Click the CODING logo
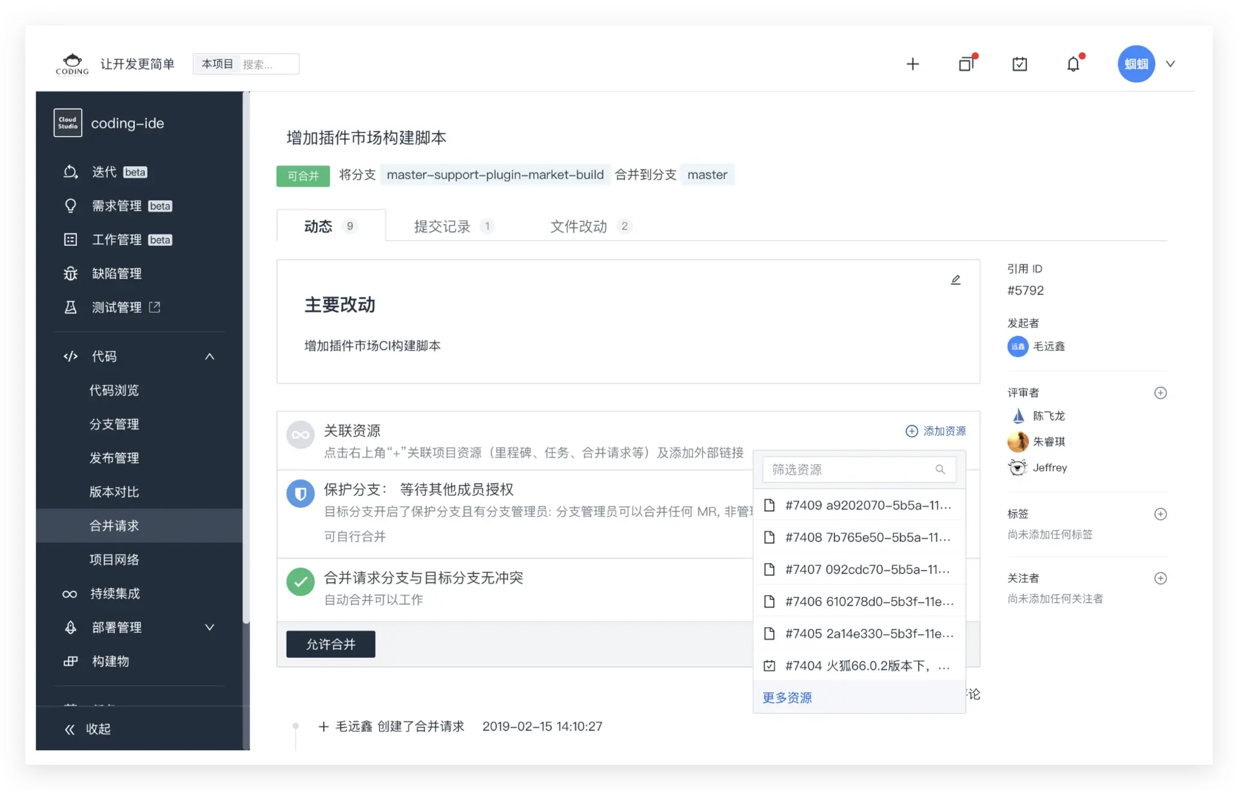 click(72, 64)
